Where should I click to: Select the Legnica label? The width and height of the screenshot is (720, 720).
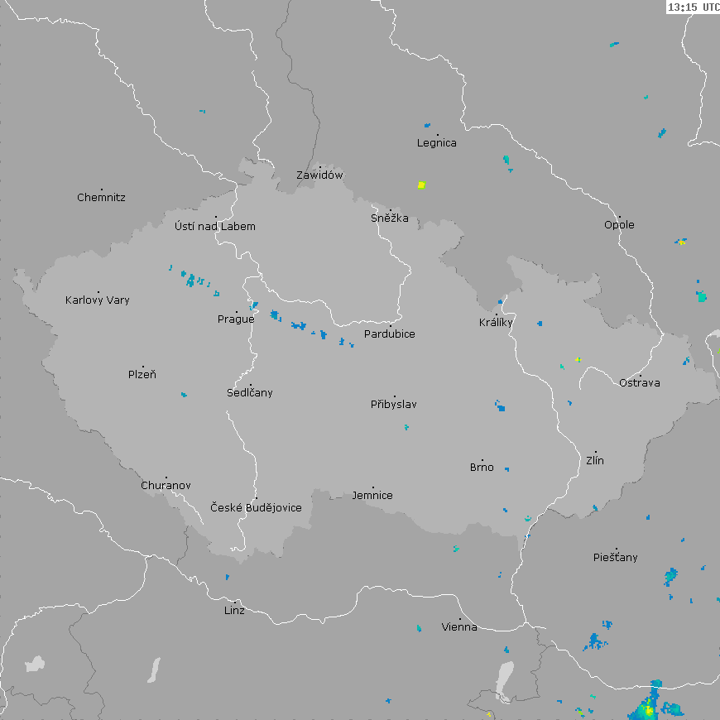click(x=437, y=143)
